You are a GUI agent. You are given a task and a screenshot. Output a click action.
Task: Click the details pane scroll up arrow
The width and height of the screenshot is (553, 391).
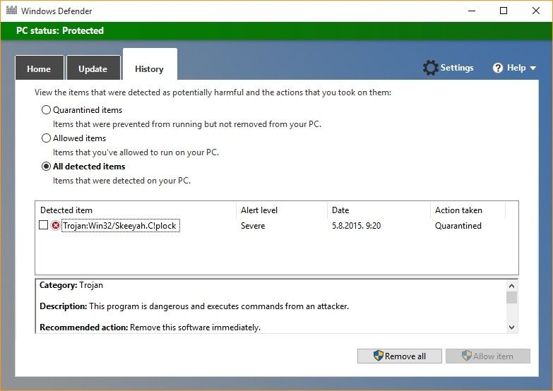click(511, 286)
